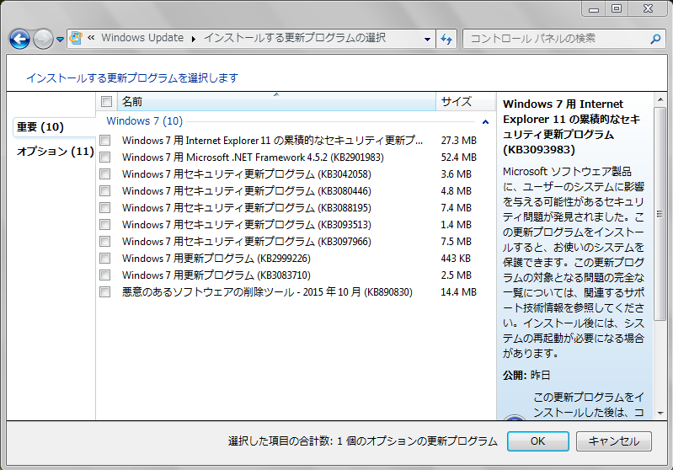
Task: Open the address bar history dropdown
Action: pos(427,39)
